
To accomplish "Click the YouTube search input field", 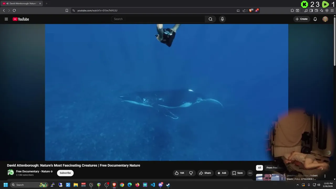I will [158, 19].
